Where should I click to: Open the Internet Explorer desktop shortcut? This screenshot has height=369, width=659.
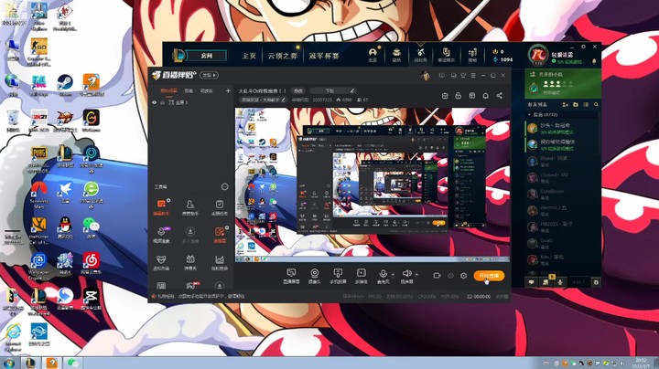click(13, 338)
